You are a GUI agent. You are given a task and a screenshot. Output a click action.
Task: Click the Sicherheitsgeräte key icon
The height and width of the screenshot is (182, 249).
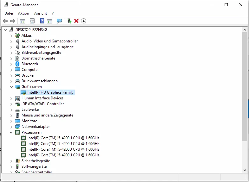click(17, 161)
